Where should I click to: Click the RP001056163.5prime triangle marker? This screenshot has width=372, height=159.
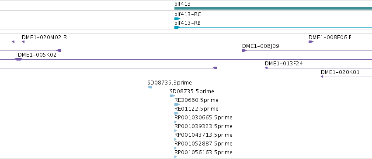coord(176,157)
